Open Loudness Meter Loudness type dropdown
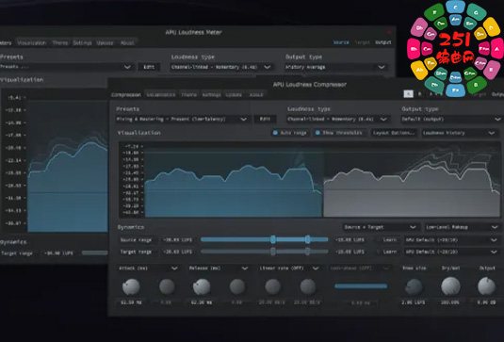This screenshot has width=504, height=342. click(x=221, y=67)
